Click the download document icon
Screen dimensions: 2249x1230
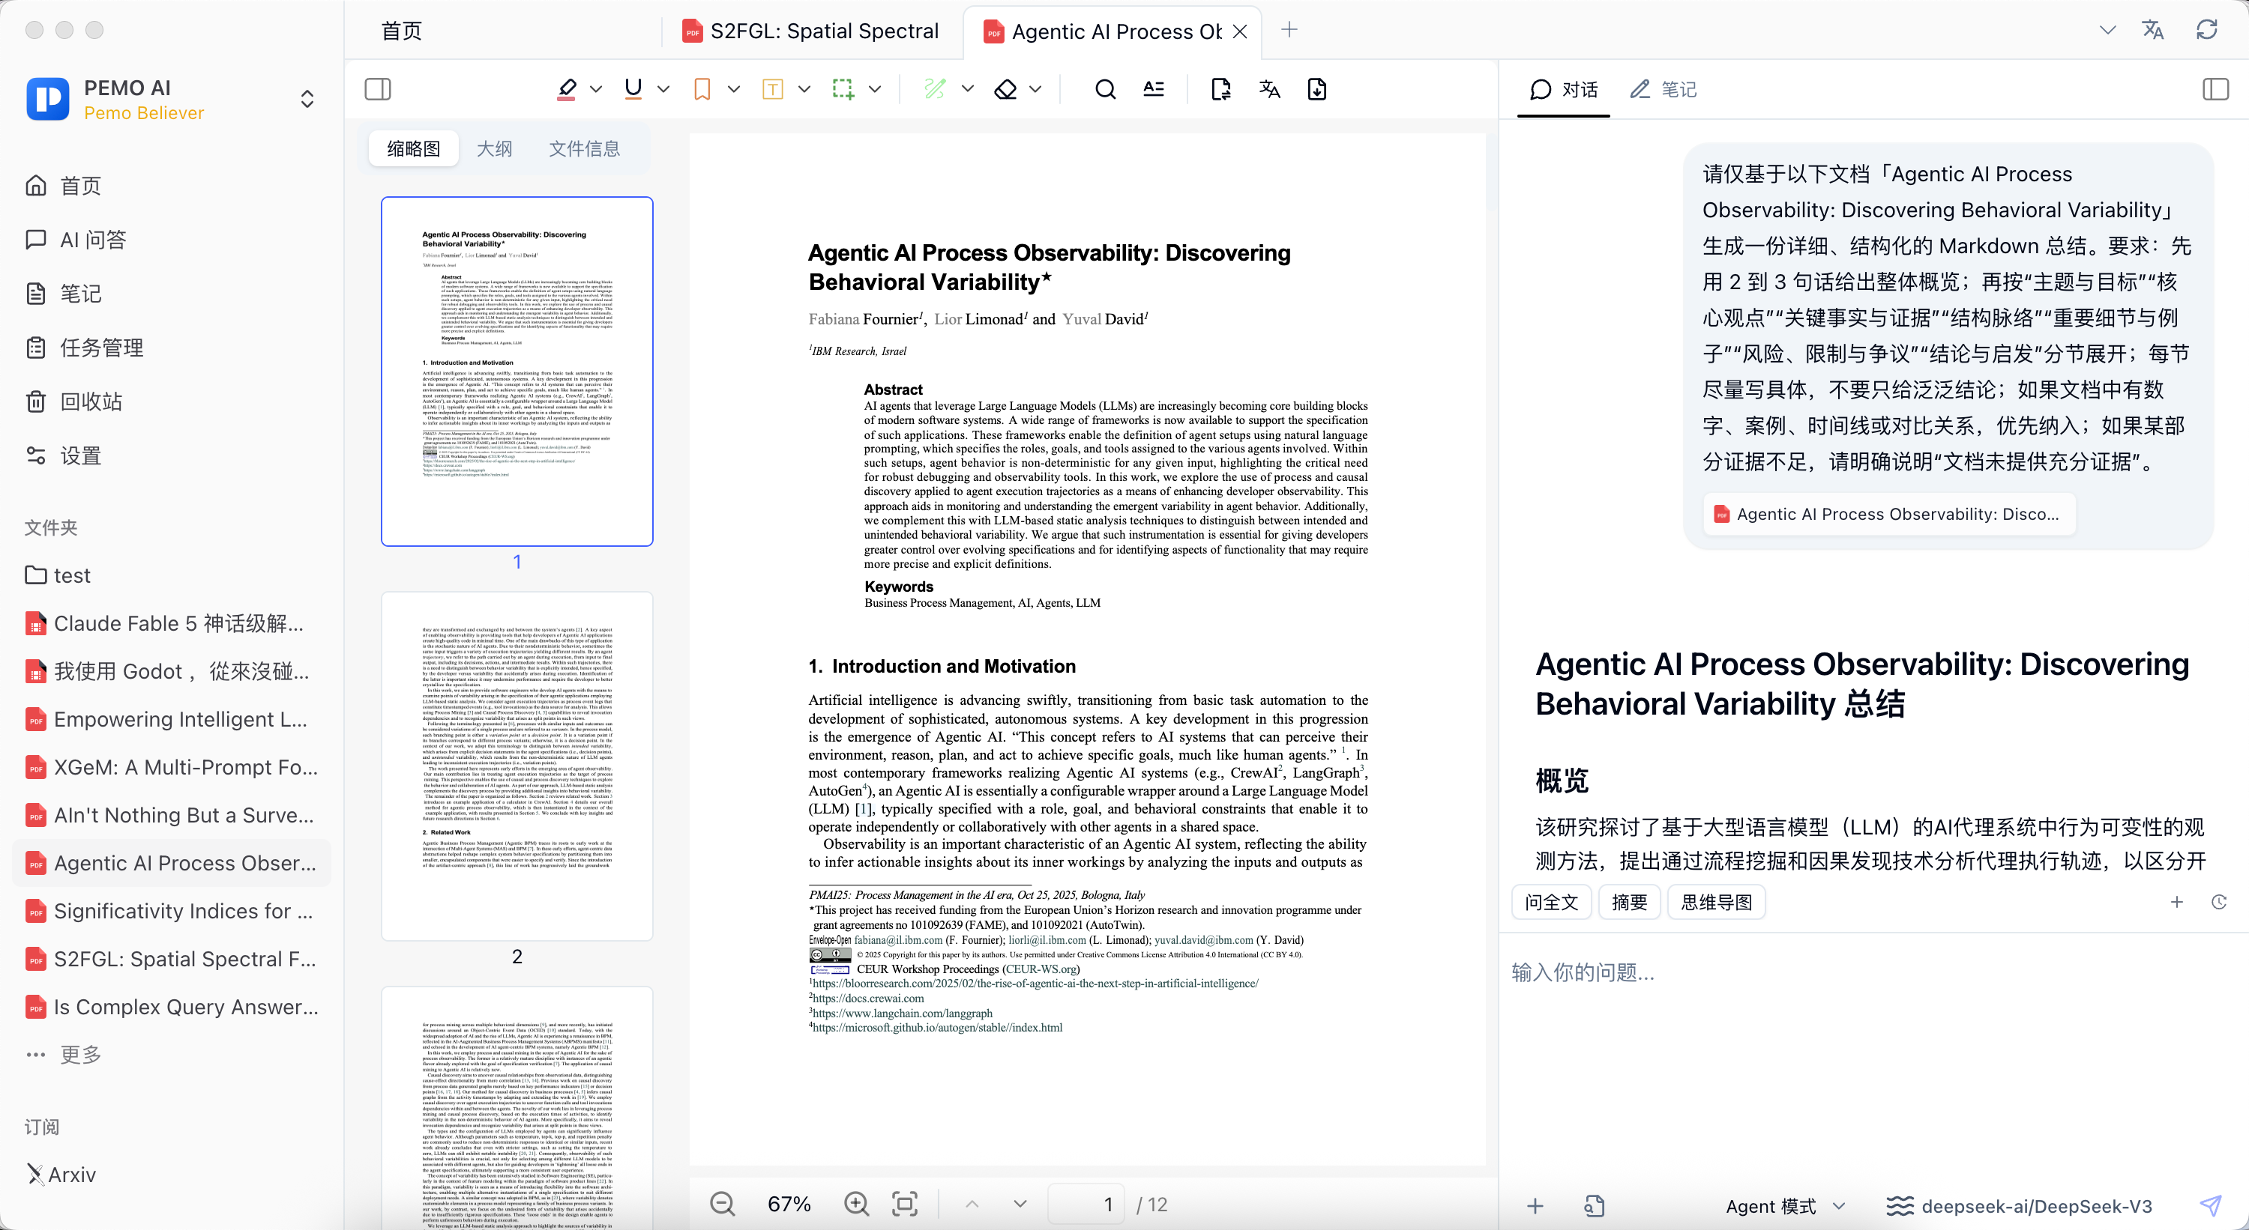(x=1316, y=89)
